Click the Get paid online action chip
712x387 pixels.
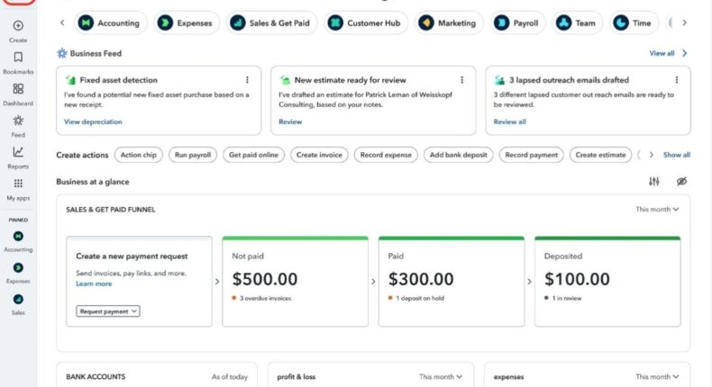click(253, 155)
